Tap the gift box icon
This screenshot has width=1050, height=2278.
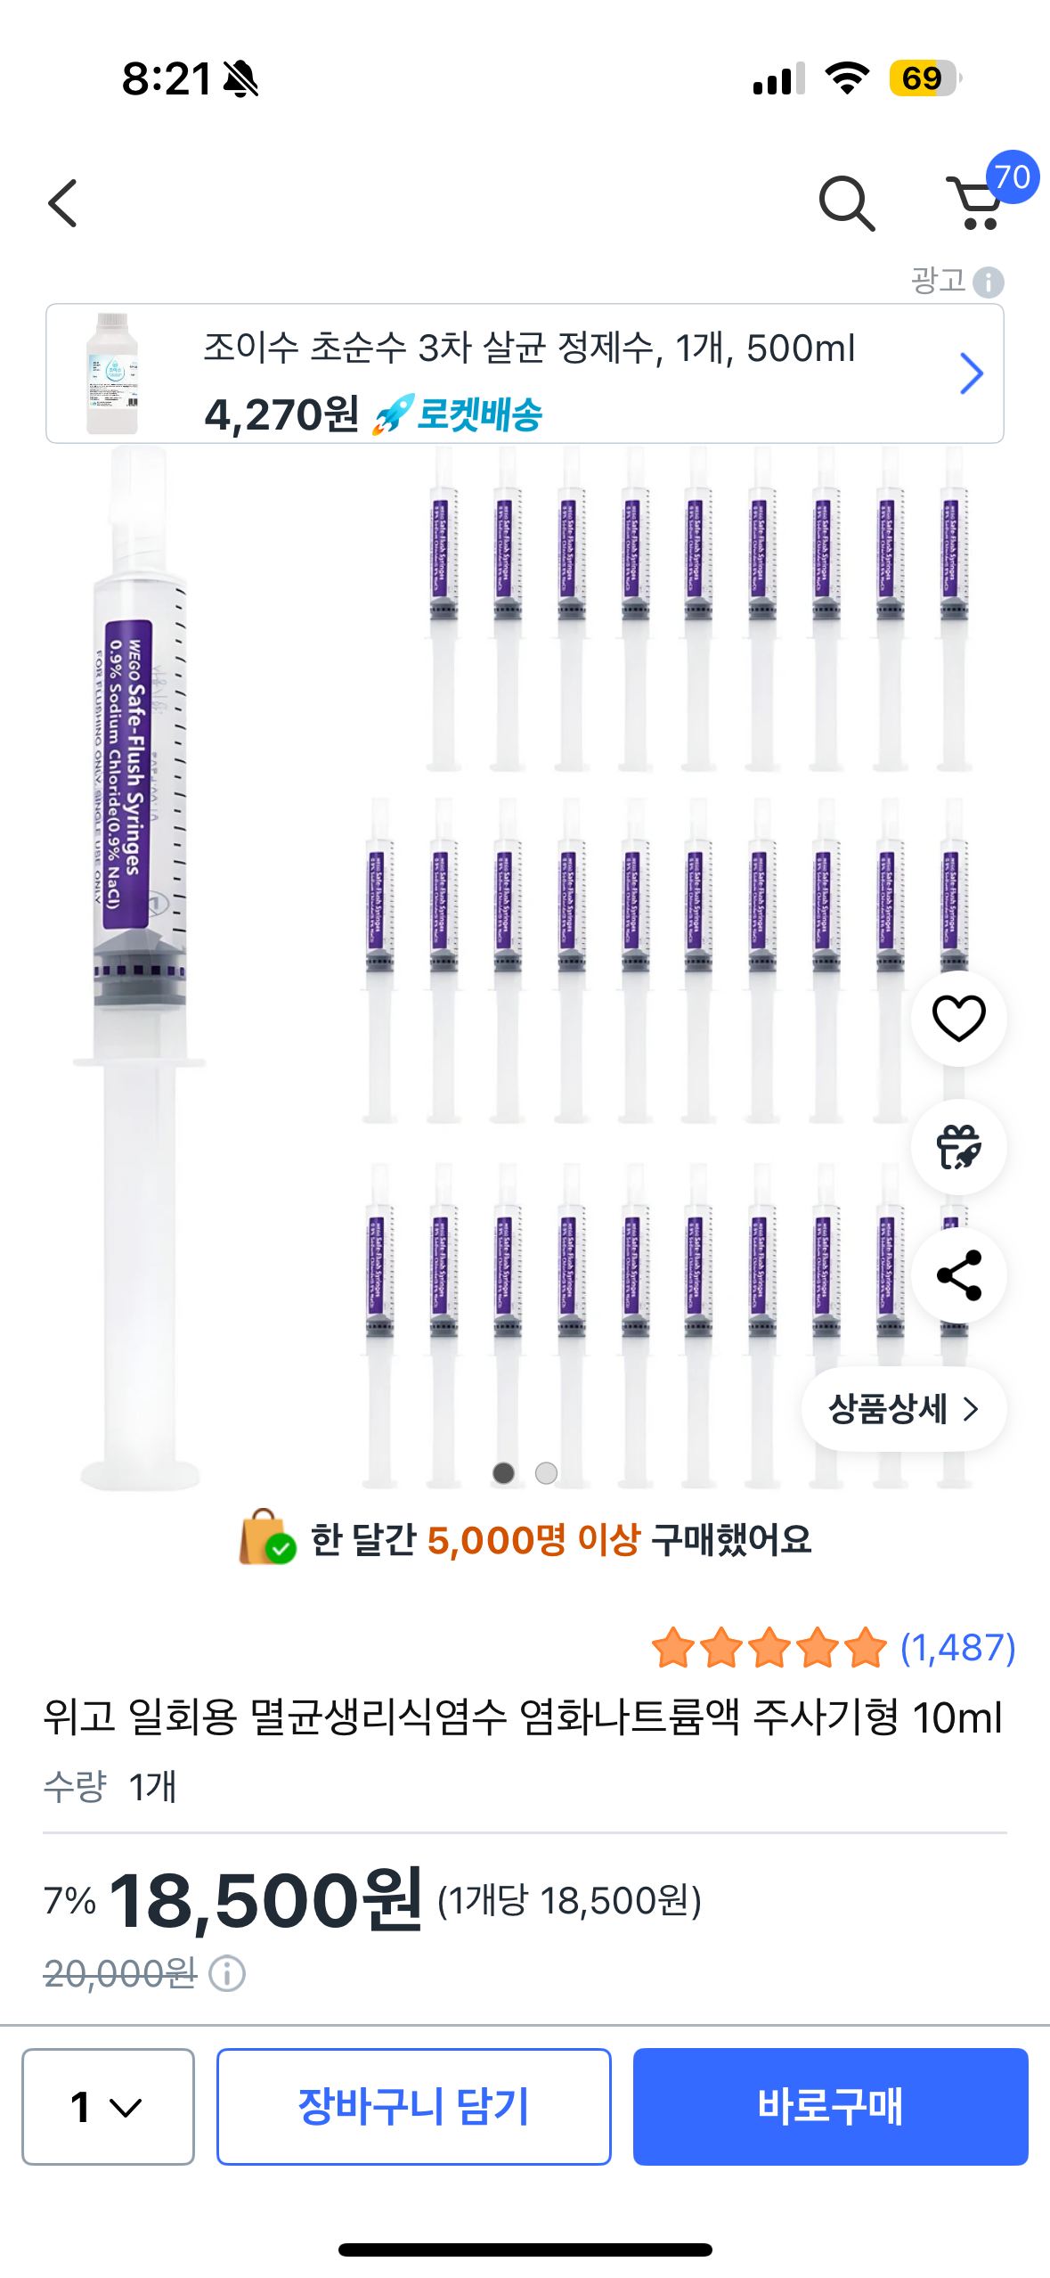point(958,1147)
